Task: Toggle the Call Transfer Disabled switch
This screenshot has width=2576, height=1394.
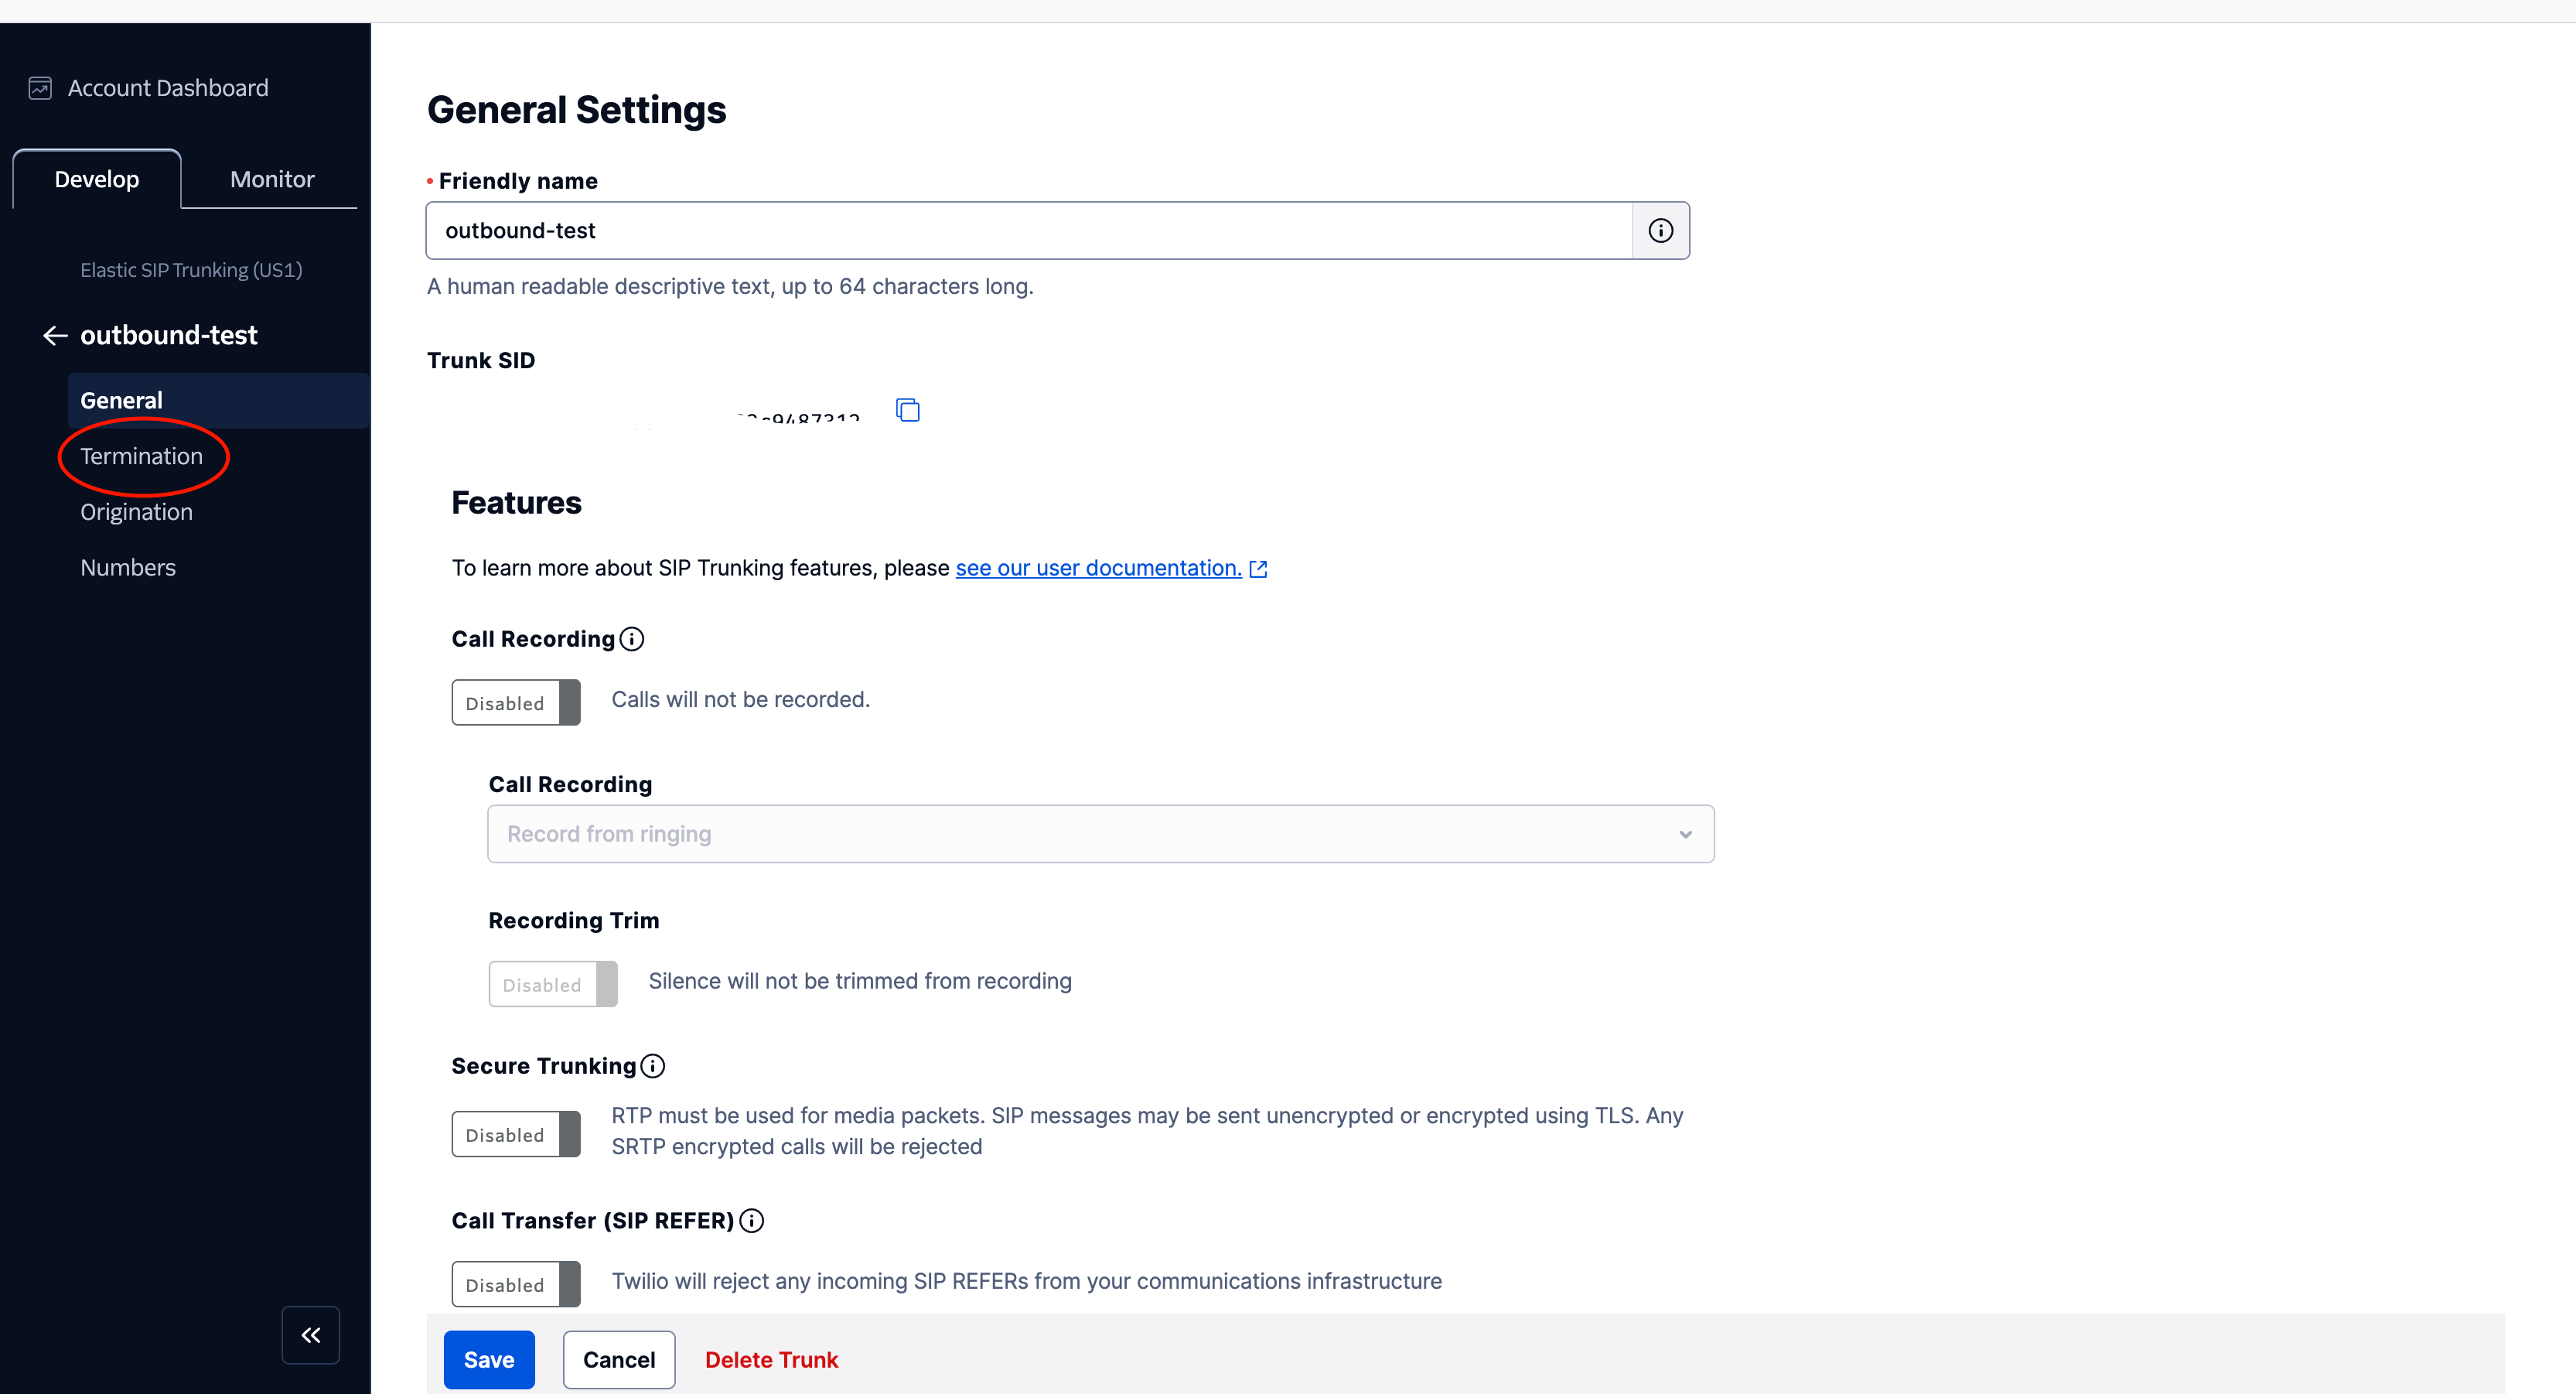Action: [516, 1285]
